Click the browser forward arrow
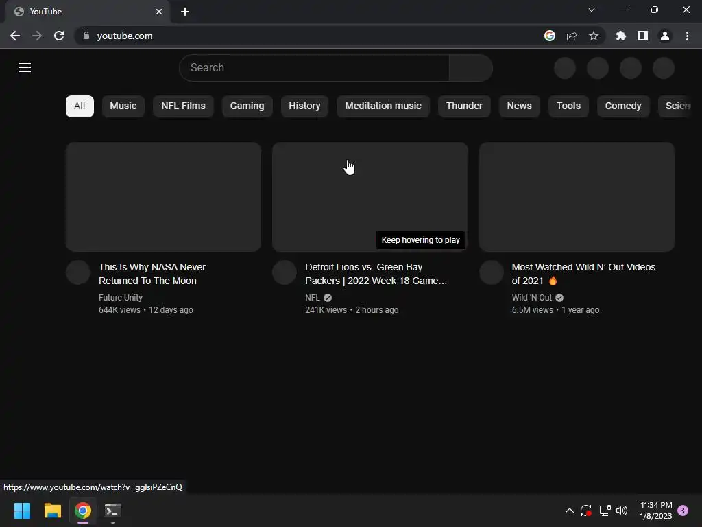This screenshot has width=702, height=527. pyautogui.click(x=37, y=36)
